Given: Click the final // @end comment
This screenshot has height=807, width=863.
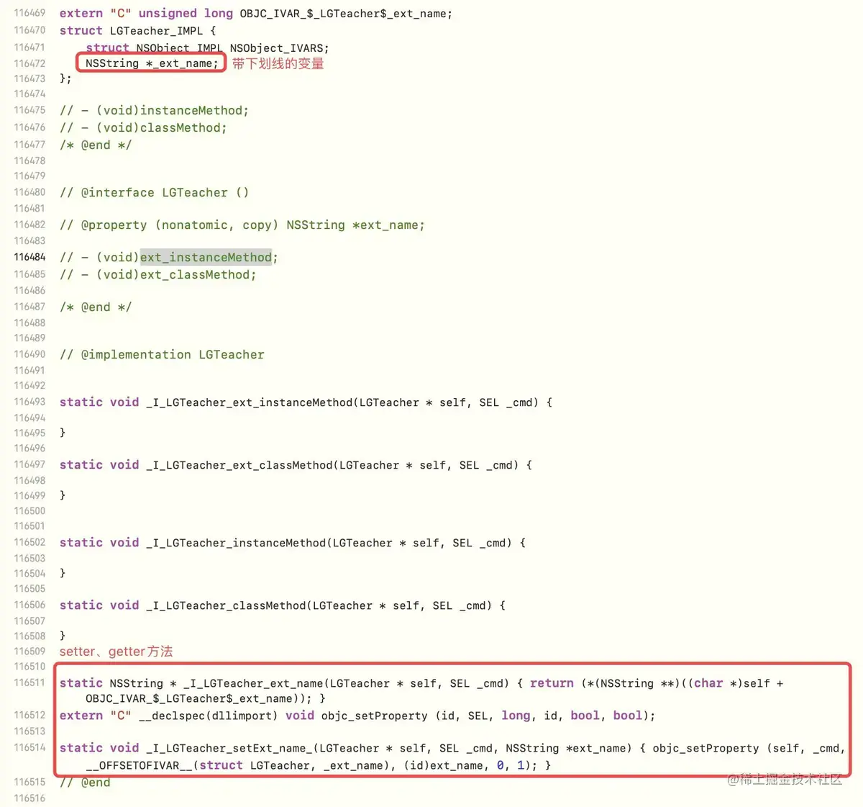Looking at the screenshot, I should click(85, 783).
